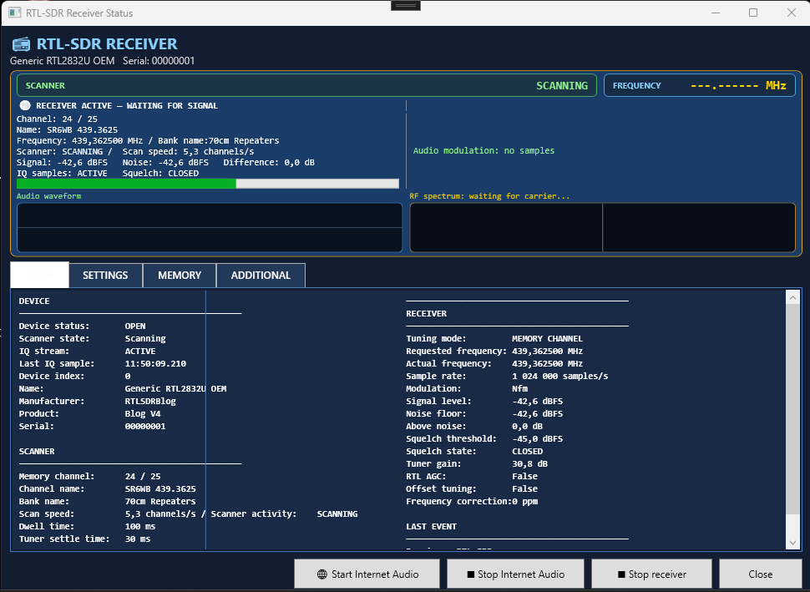Click Modulation value 'Nfm'

(519, 388)
